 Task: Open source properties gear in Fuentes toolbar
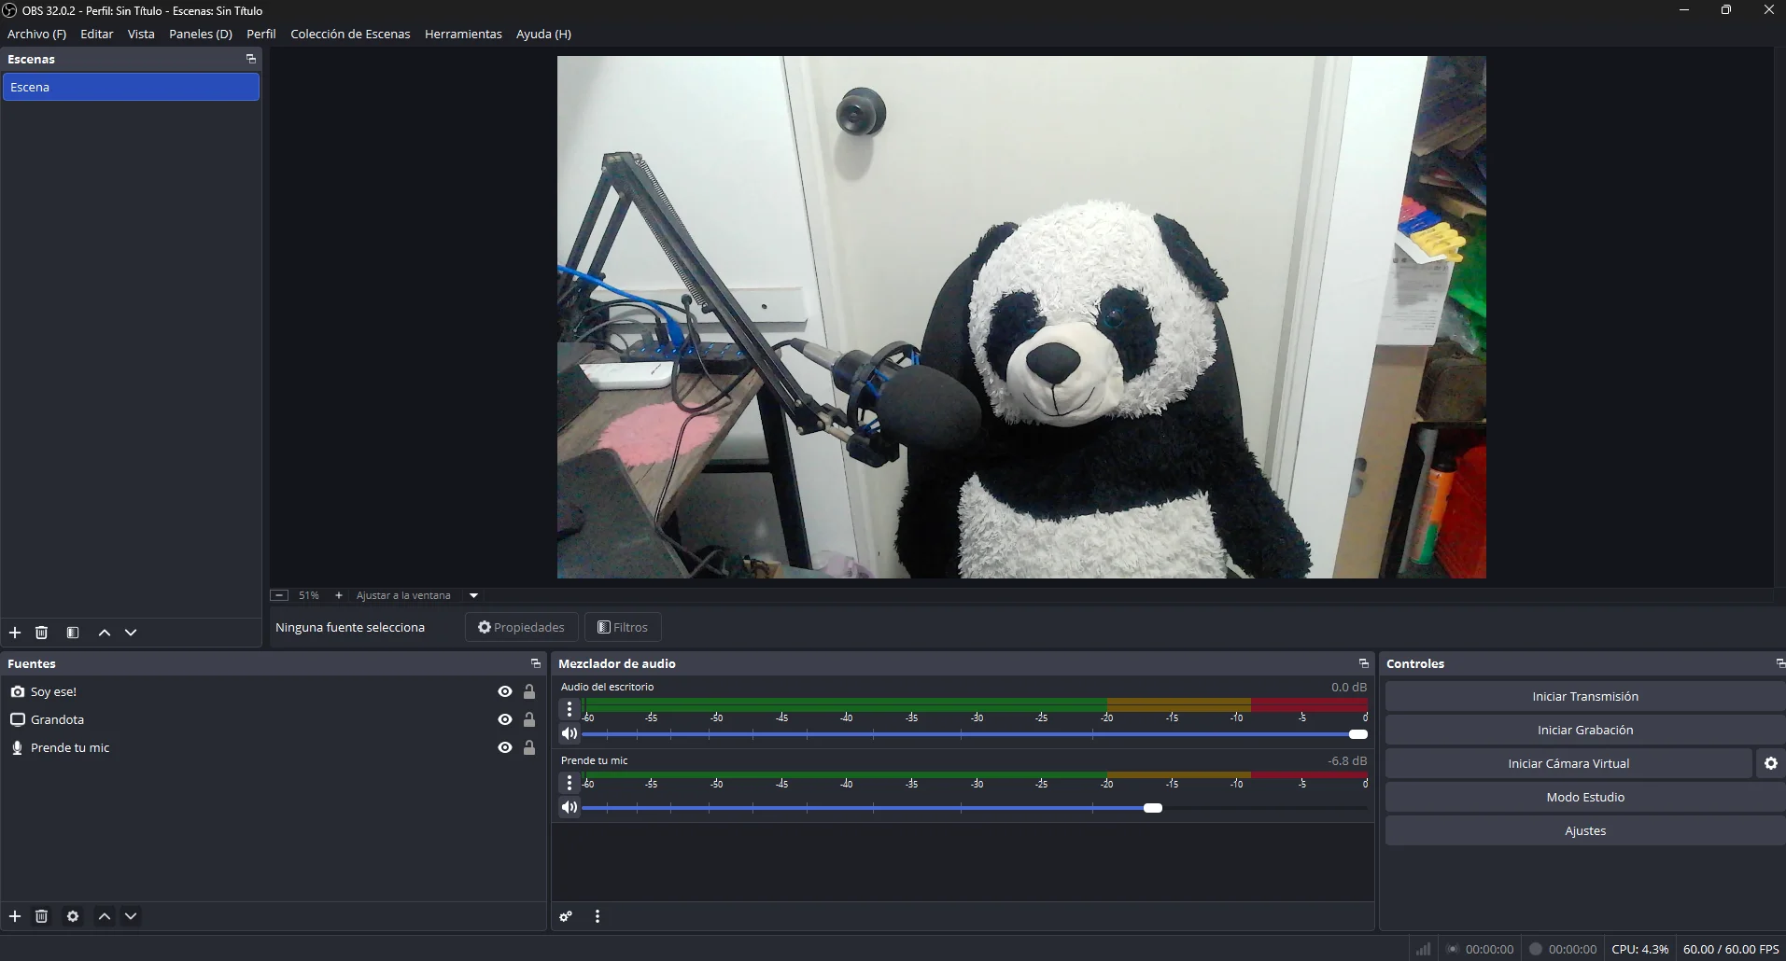point(73,916)
